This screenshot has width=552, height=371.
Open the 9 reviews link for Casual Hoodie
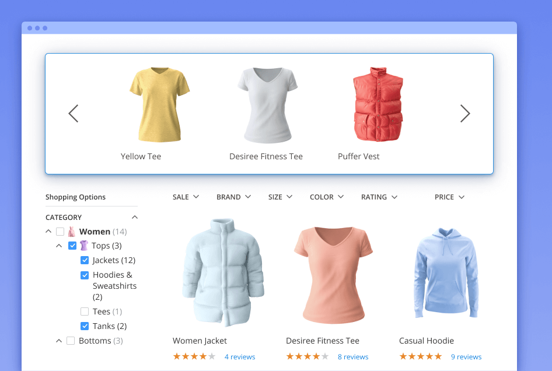click(x=466, y=356)
